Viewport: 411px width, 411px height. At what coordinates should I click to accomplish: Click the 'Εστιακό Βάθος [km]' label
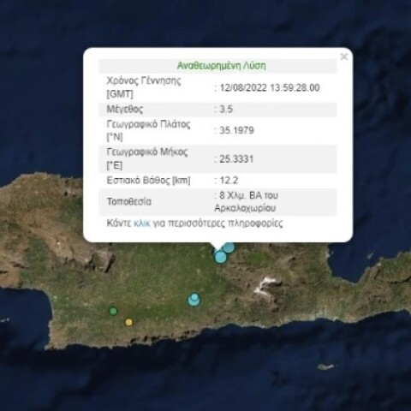pos(148,181)
